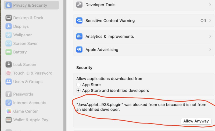Open Wallet & Apple Pay label
The width and height of the screenshot is (215, 131).
(x=31, y=120)
